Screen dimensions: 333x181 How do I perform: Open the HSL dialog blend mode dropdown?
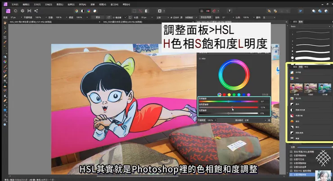pos(256,120)
